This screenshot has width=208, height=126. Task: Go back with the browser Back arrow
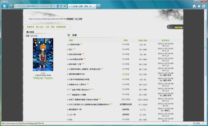(5, 6)
